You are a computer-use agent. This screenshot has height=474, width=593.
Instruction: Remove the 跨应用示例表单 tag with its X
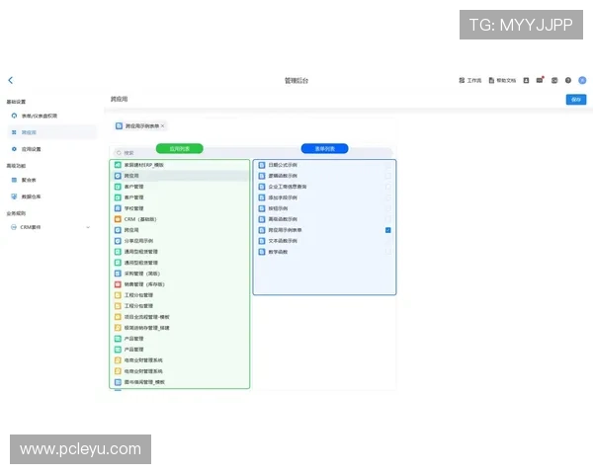[x=163, y=125]
